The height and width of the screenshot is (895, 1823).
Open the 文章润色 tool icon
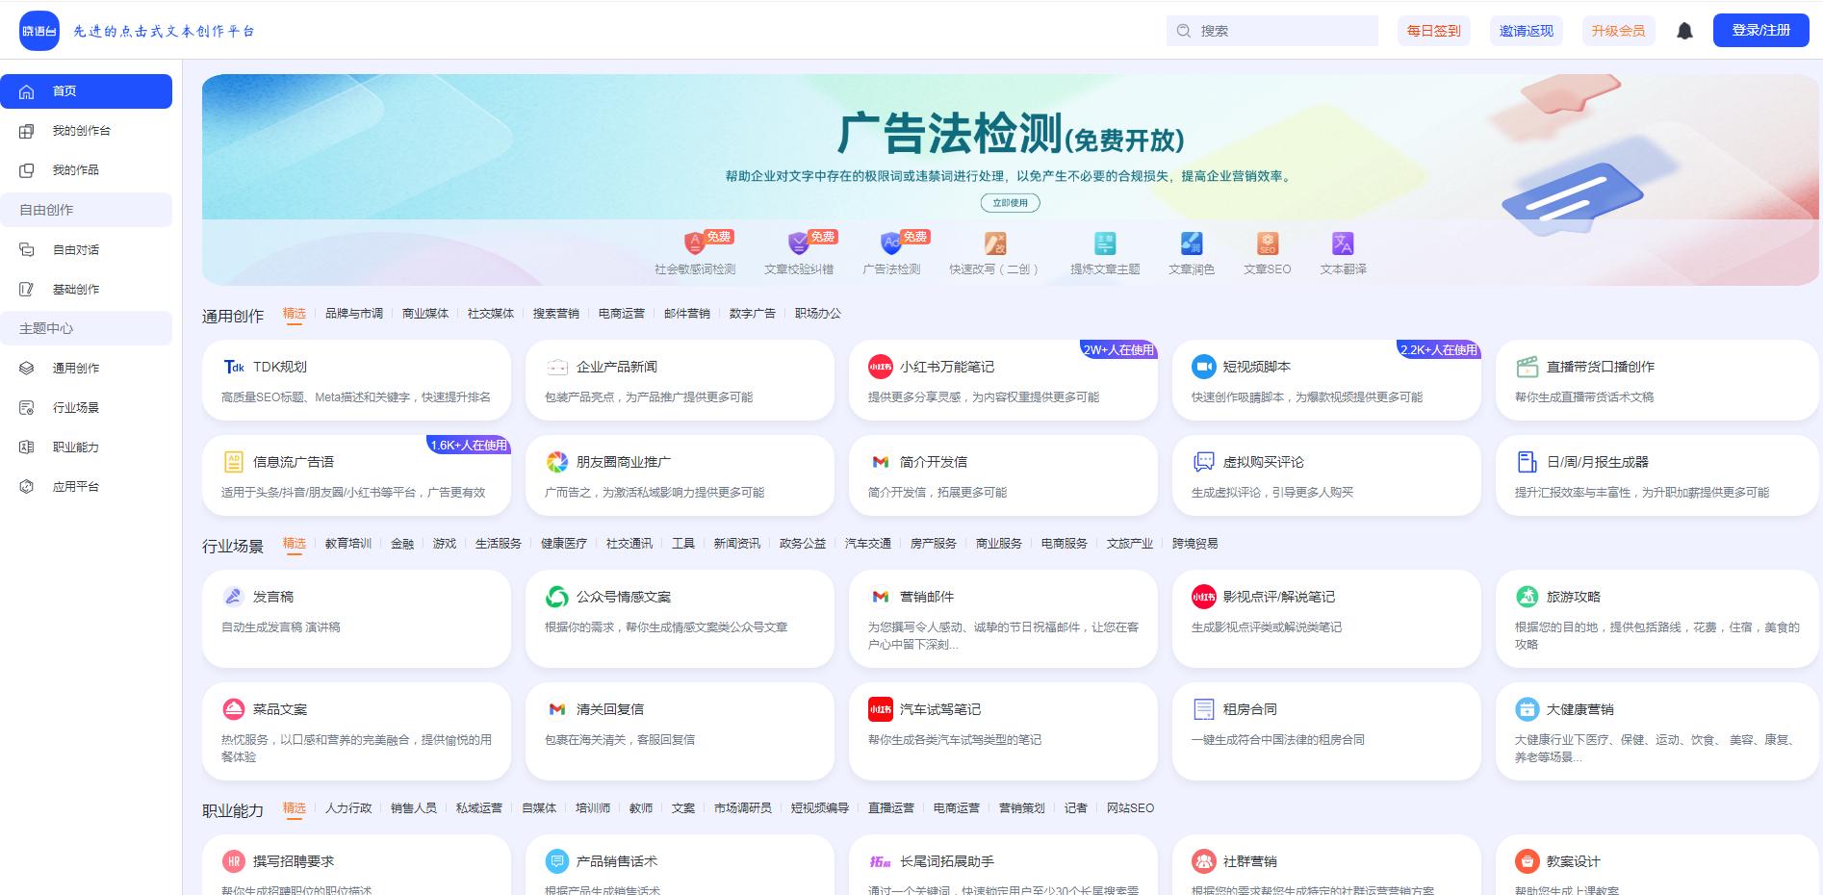[x=1192, y=243]
